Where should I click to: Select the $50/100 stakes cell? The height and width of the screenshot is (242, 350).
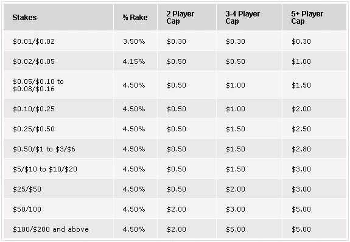58,209
